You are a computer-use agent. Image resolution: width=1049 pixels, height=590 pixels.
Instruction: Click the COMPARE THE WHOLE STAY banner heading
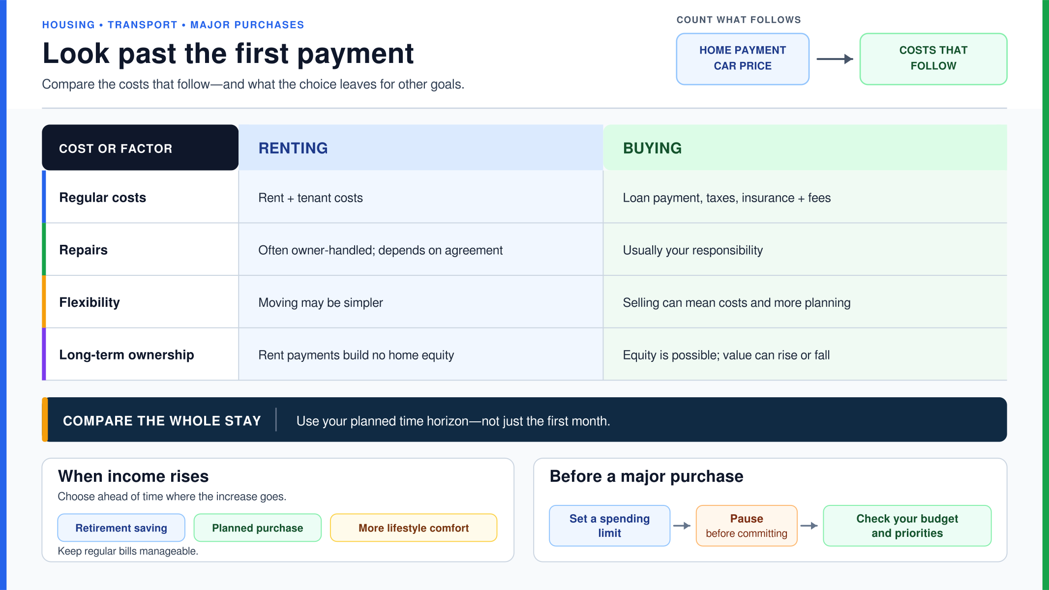coord(162,421)
